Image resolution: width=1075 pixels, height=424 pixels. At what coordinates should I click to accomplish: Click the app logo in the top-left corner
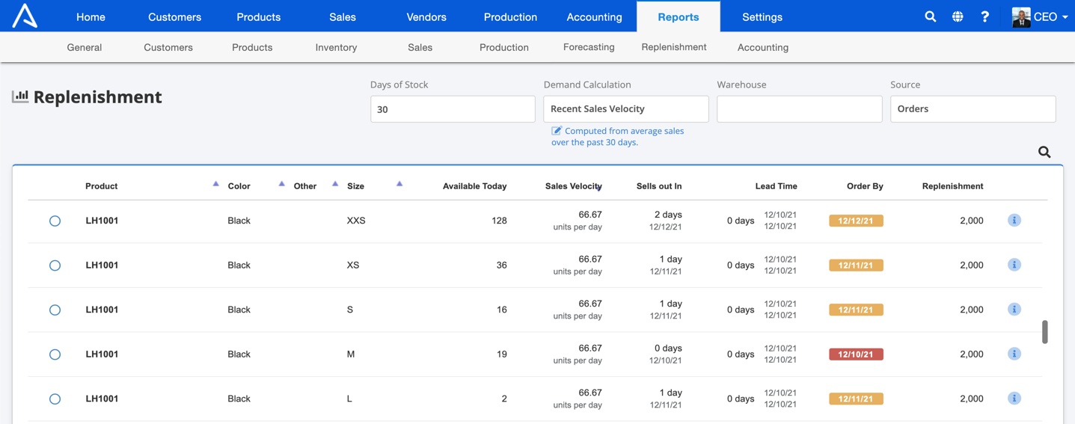point(25,16)
